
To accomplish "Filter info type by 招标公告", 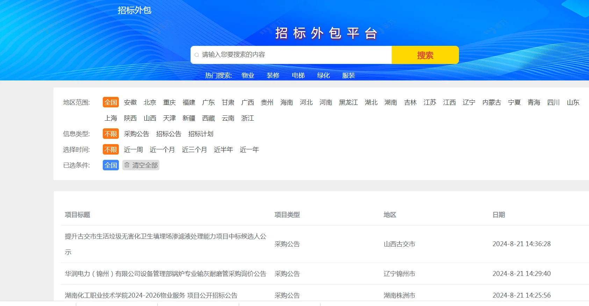I will 169,134.
